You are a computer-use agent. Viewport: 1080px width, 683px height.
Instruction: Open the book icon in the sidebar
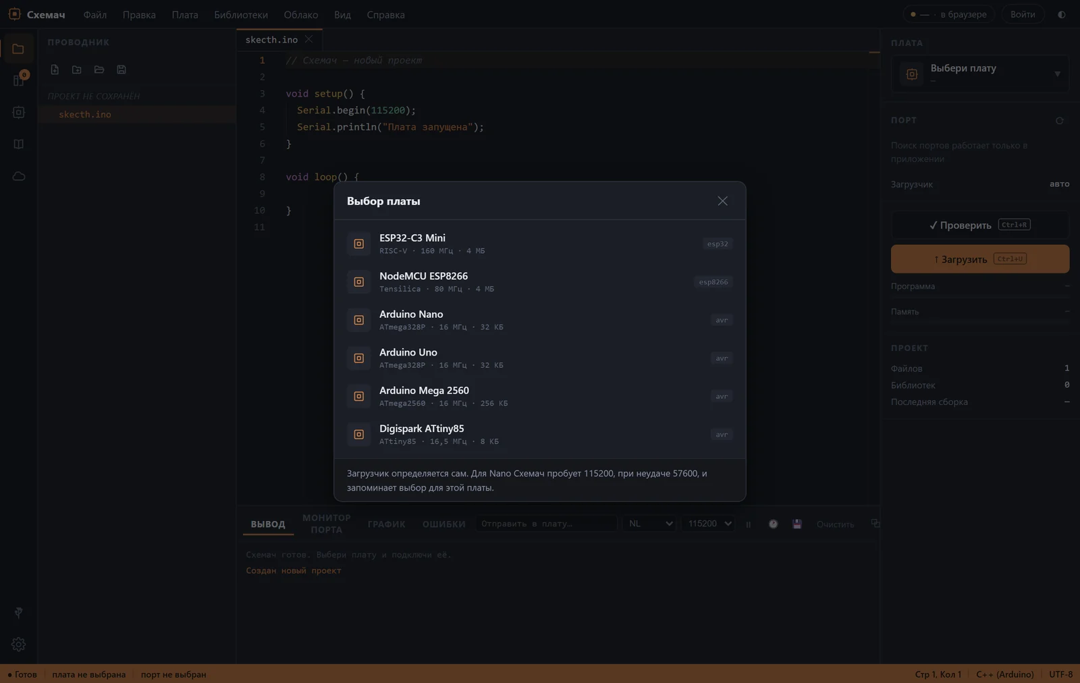(x=18, y=144)
